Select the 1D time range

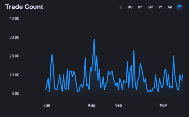(x=120, y=7)
